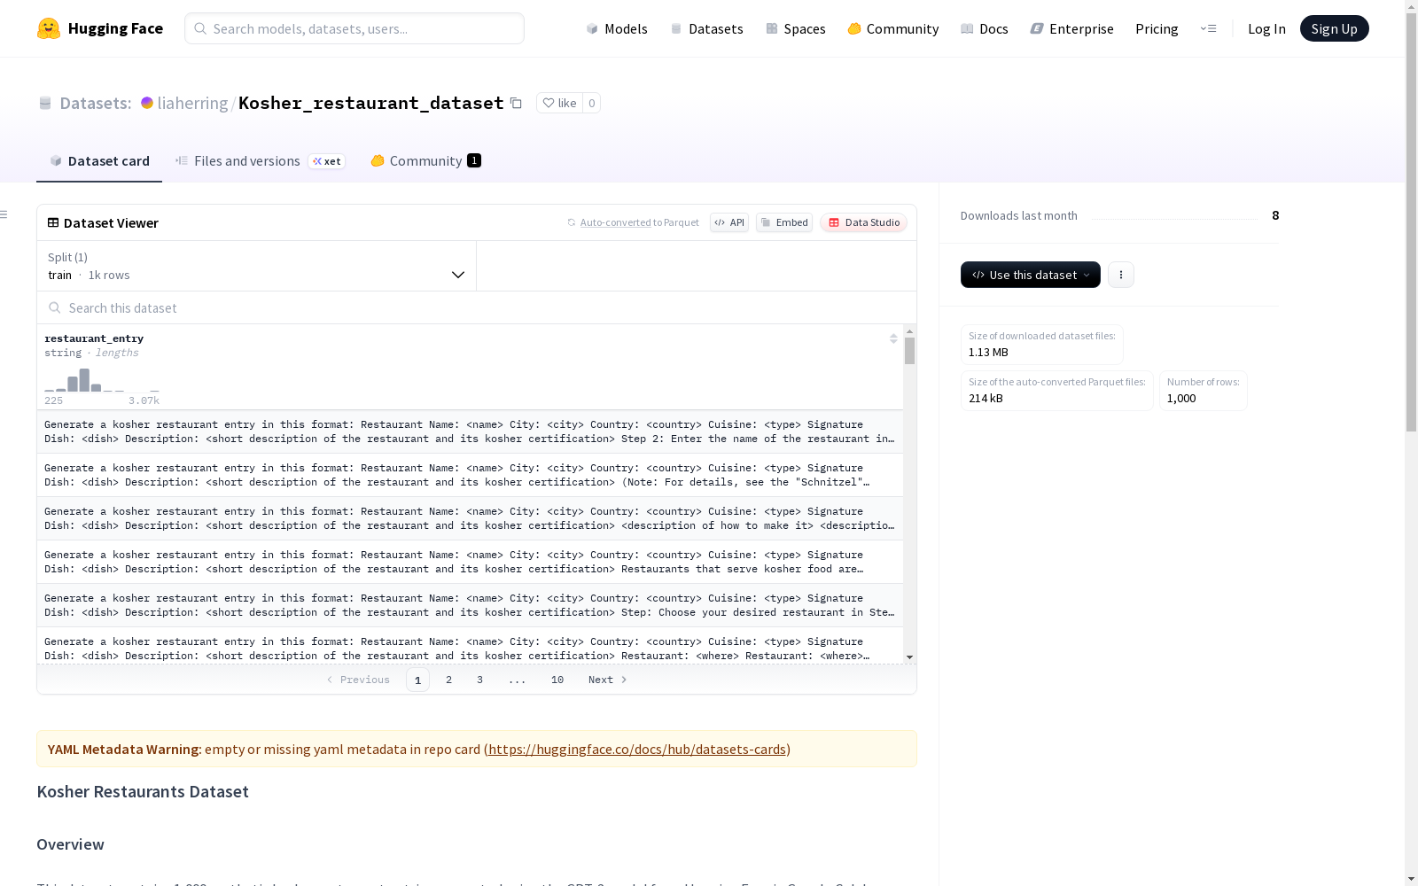1418x886 pixels.
Task: Select the row ending 'Restaurants that serve kosher food'
Action: (x=470, y=562)
